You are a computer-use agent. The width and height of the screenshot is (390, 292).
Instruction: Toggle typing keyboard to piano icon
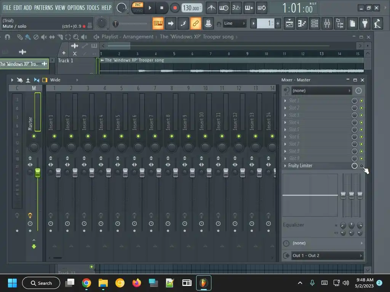[158, 23]
